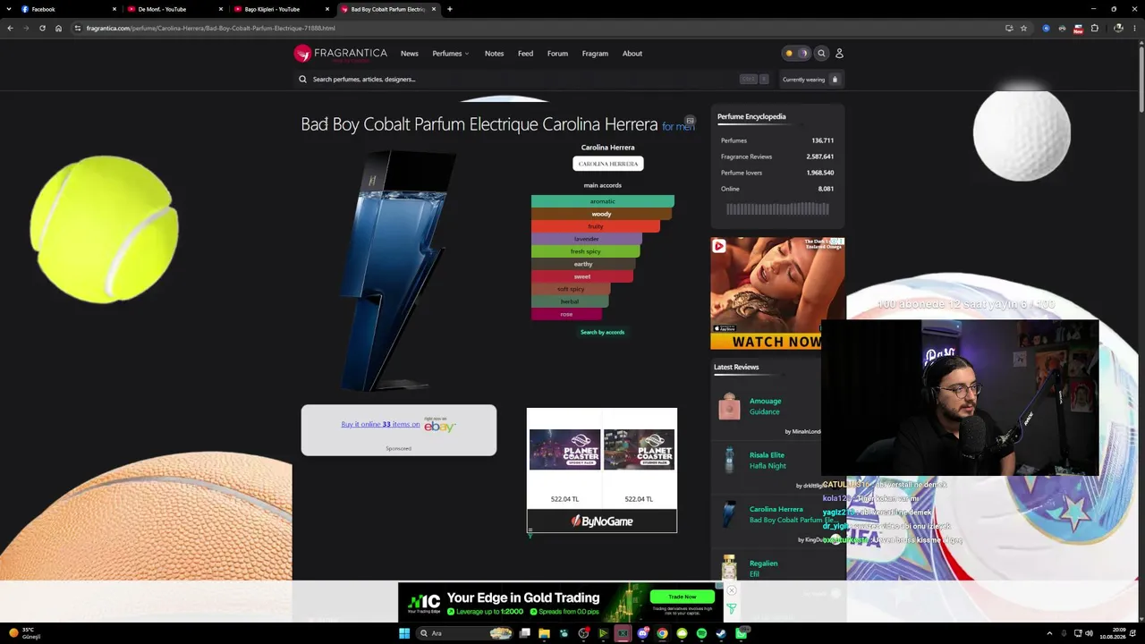Viewport: 1145px width, 644px height.
Task: Open File Explorer from the taskbar
Action: click(x=544, y=633)
